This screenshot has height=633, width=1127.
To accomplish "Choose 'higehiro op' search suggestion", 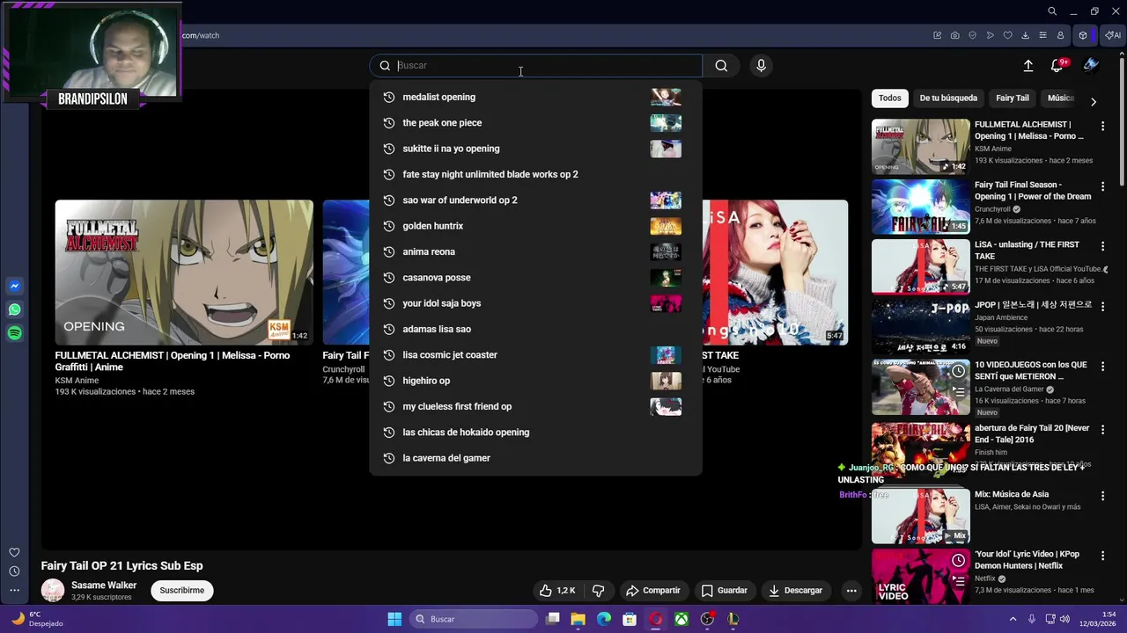I will coord(535,381).
